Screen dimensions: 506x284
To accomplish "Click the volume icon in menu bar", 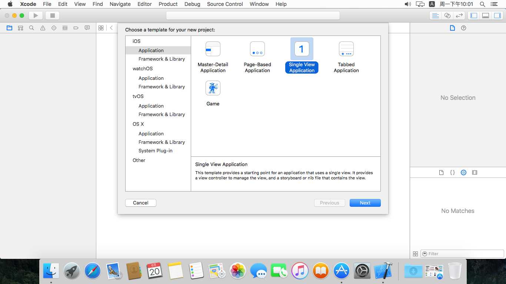I will pos(408,4).
